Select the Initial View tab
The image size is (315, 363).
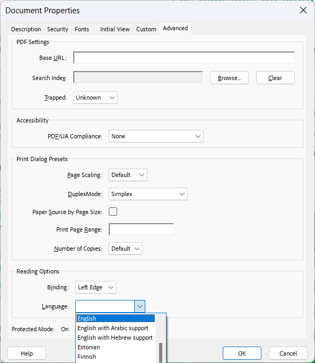tap(115, 29)
